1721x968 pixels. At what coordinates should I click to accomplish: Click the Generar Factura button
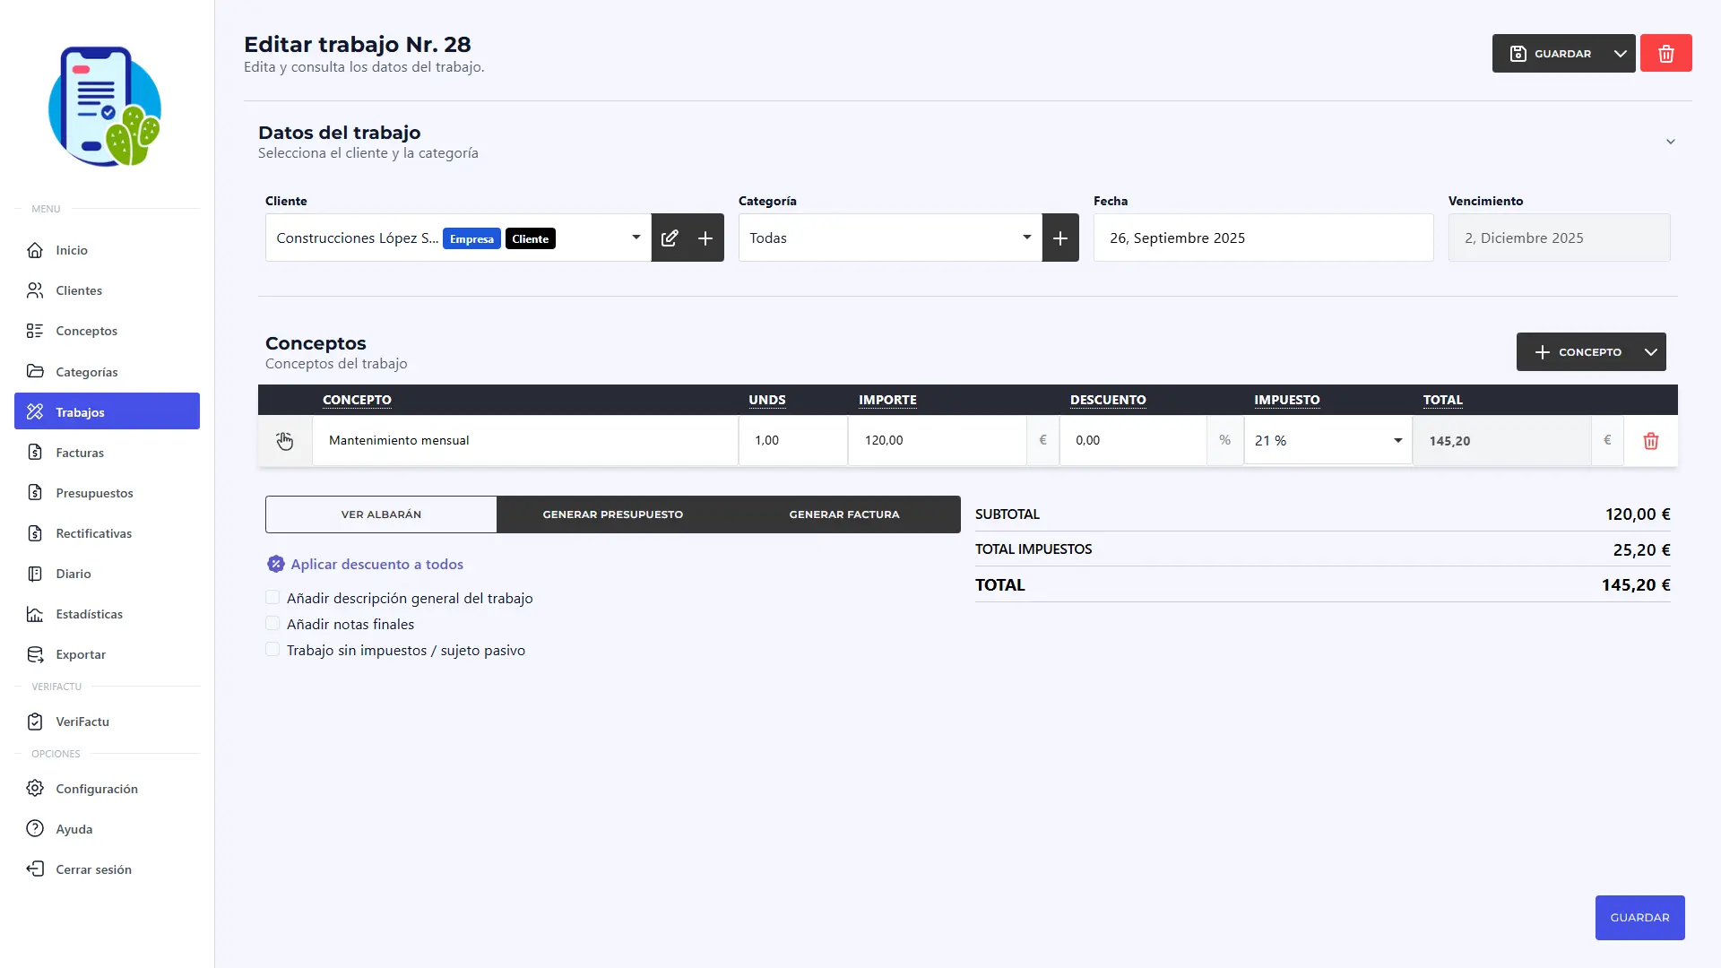click(x=843, y=514)
